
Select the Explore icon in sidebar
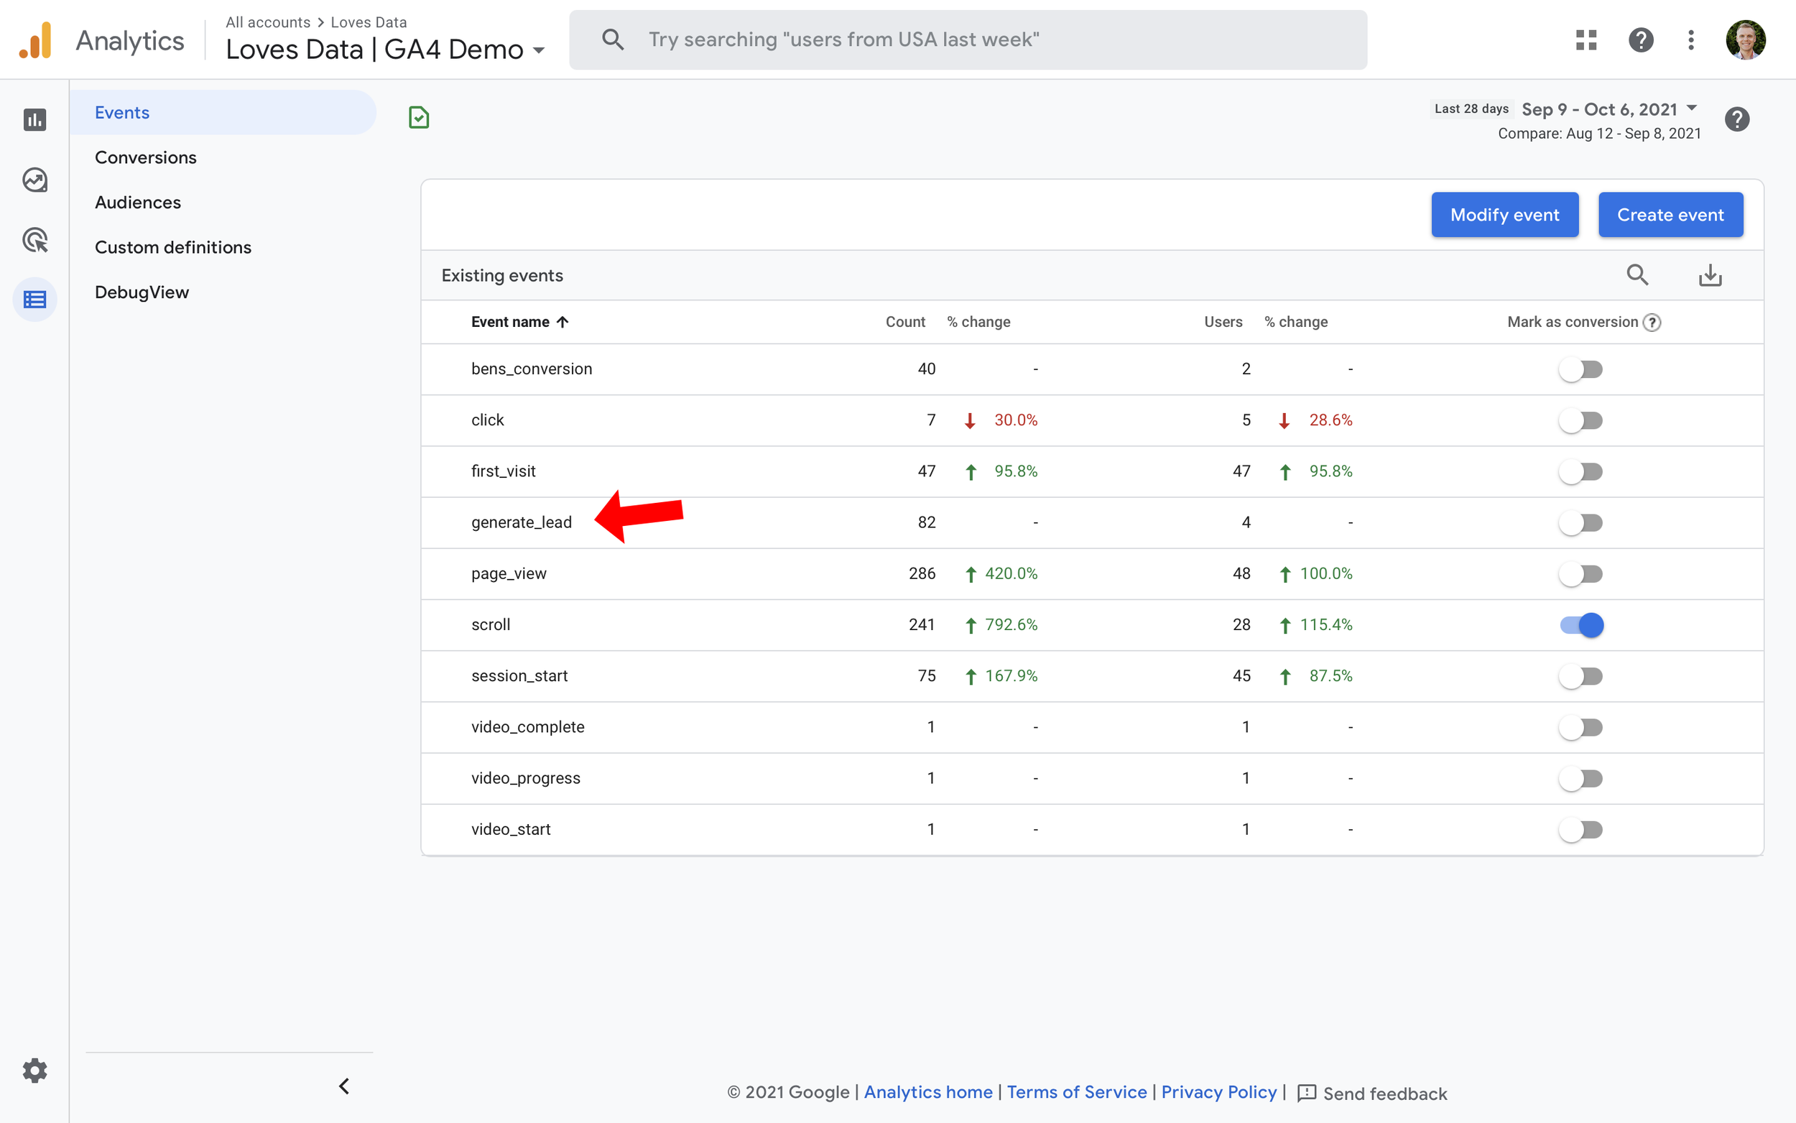point(36,179)
